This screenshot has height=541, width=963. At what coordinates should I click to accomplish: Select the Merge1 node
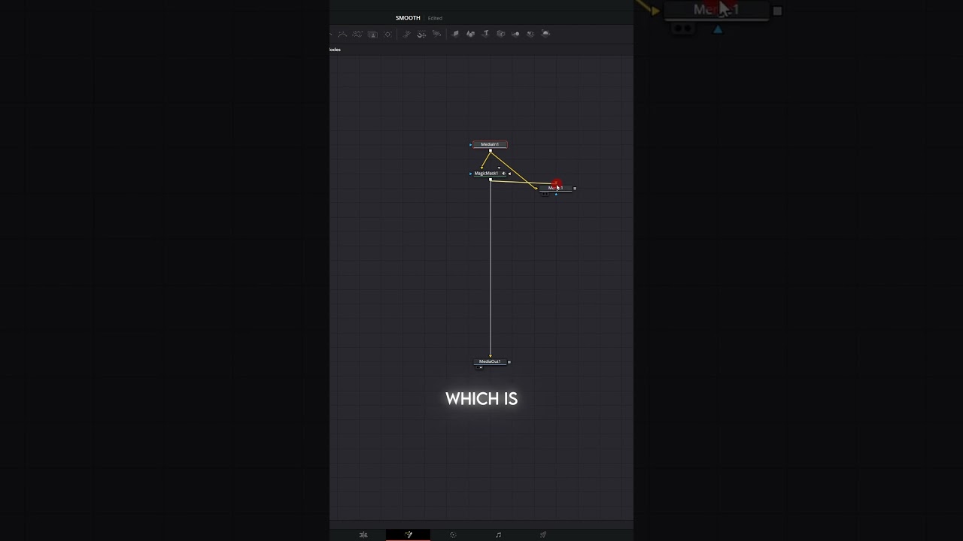tap(556, 189)
